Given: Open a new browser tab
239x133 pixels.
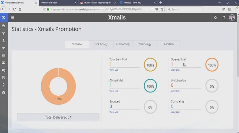Looking at the screenshot, I should pos(160,3).
